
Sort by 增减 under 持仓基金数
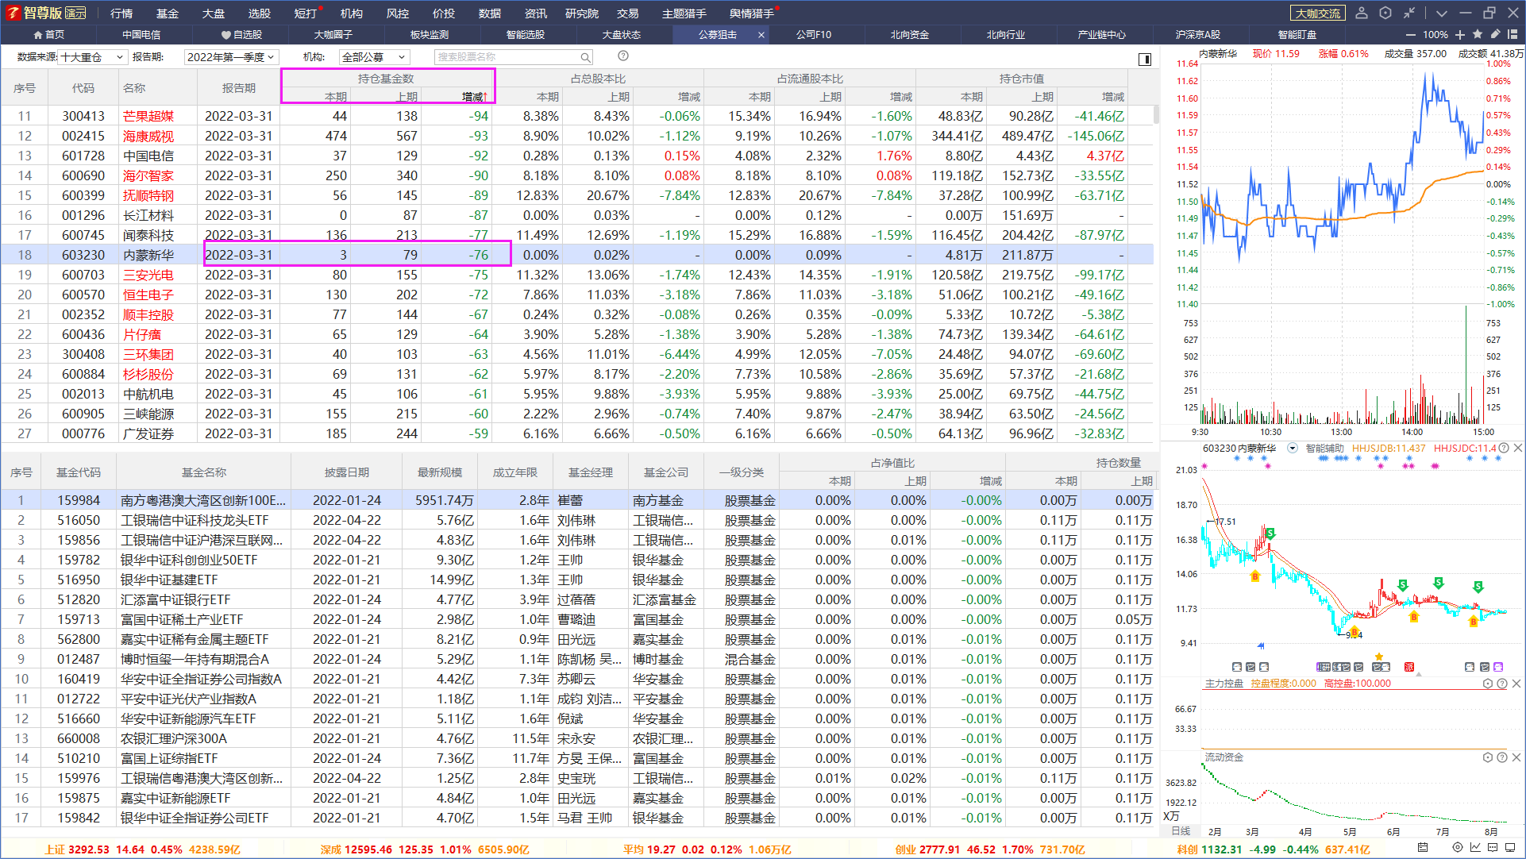pyautogui.click(x=474, y=97)
